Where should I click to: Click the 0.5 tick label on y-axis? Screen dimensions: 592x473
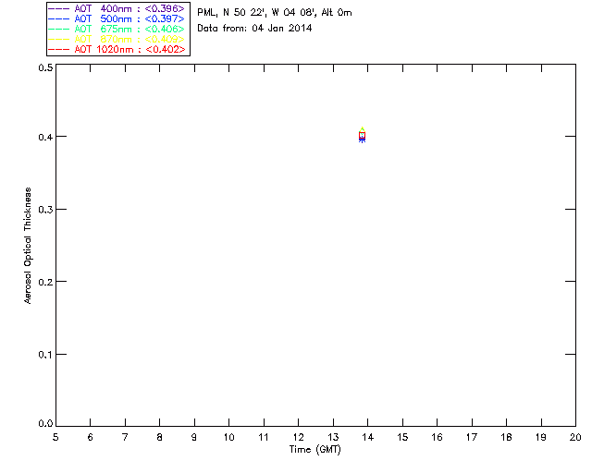pos(43,68)
